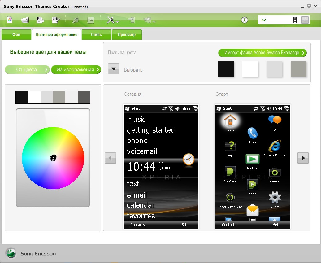321x263 pixels.
Task: Click the E-mail envelope icon in the preview
Action: click(x=252, y=210)
